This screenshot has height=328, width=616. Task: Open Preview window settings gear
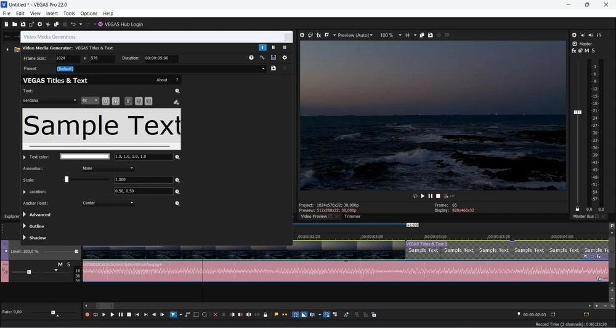pyautogui.click(x=302, y=35)
